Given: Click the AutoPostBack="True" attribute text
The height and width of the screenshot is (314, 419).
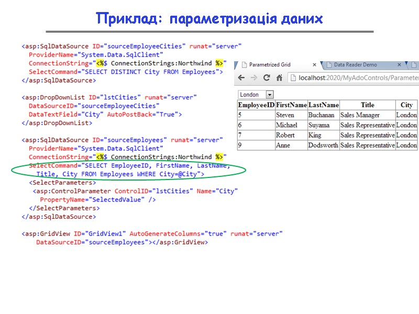Looking at the screenshot, I should [x=142, y=115].
